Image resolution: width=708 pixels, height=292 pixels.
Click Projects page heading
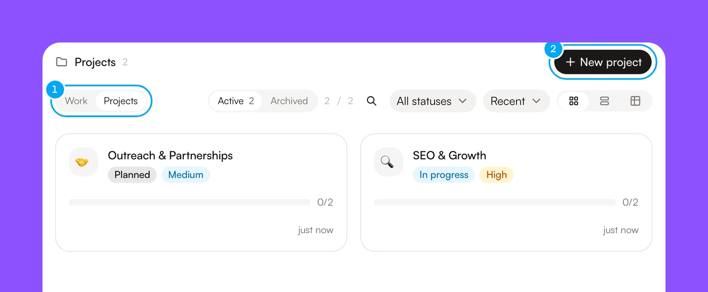pos(95,62)
